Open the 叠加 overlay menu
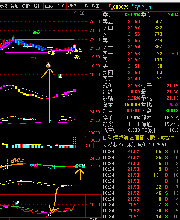The height and width of the screenshot is (220, 180). coord(15,6)
